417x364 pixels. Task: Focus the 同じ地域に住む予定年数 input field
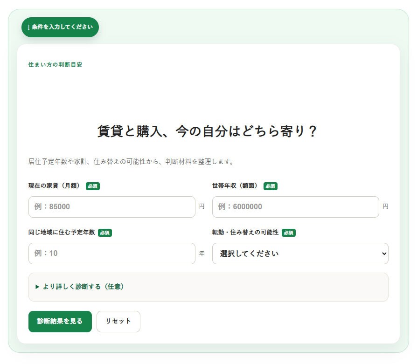(x=111, y=253)
